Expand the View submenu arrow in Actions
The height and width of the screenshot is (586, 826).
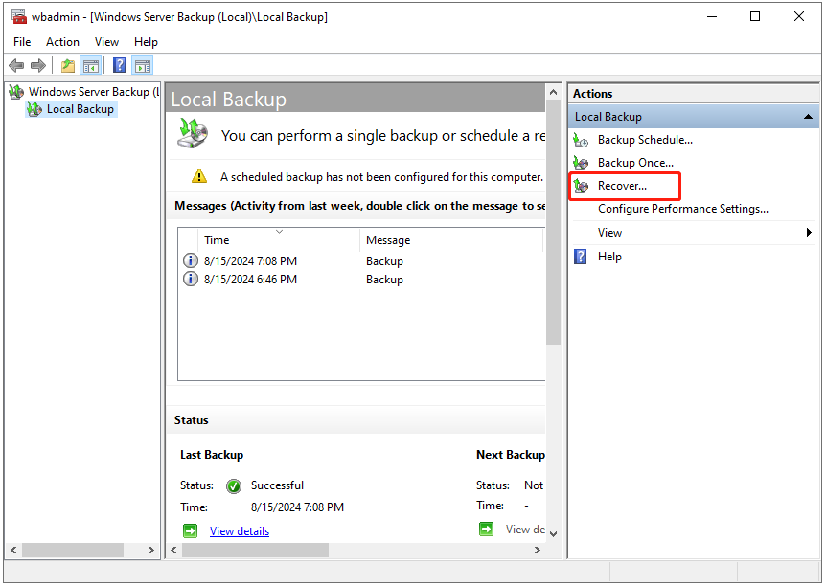[809, 232]
